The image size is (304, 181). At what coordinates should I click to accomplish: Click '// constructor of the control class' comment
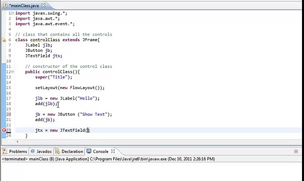(x=68, y=66)
